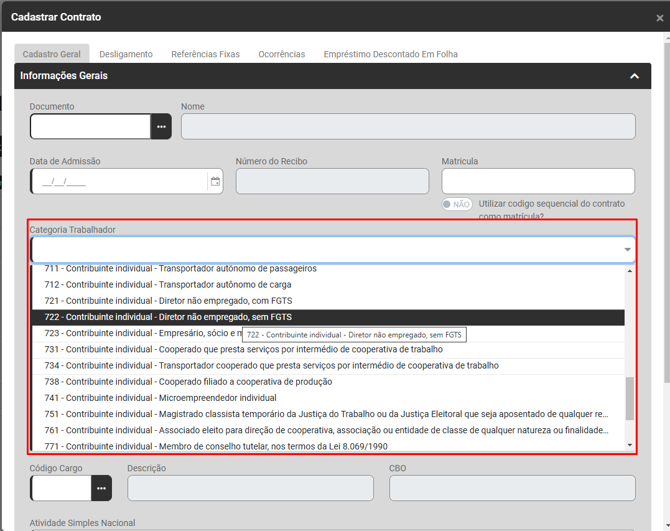Screen dimensions: 670x531
Task: Toggle sequential code as matrícula switch
Action: pyautogui.click(x=457, y=204)
